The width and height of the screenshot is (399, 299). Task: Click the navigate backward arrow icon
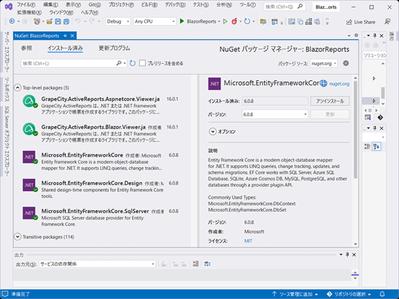tap(12, 21)
